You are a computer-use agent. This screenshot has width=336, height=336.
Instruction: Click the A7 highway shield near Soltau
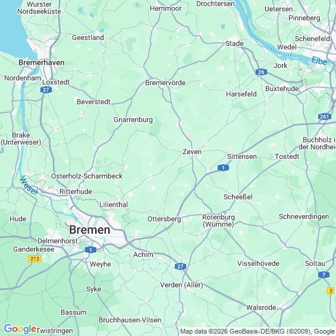pos(324,275)
